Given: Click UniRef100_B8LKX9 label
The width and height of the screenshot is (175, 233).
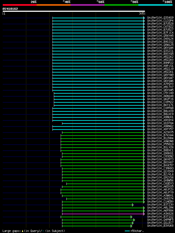Looking at the screenshot, I should [160, 111].
